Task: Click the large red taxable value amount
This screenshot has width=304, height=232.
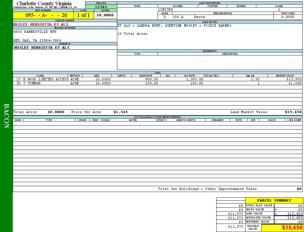Action: pos(292,228)
